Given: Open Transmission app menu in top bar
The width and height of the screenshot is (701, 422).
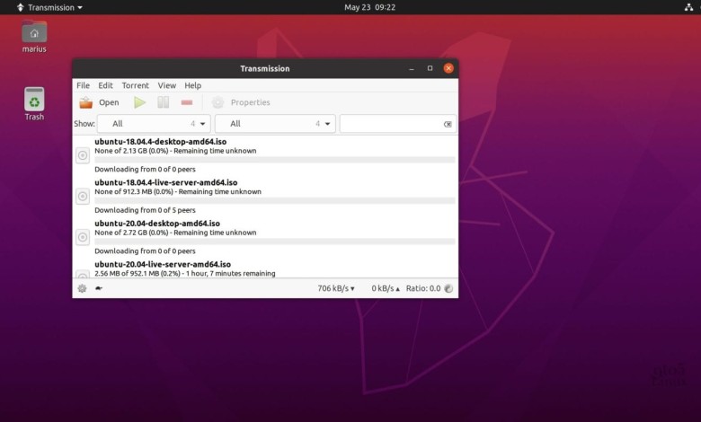Looking at the screenshot, I should 49,7.
